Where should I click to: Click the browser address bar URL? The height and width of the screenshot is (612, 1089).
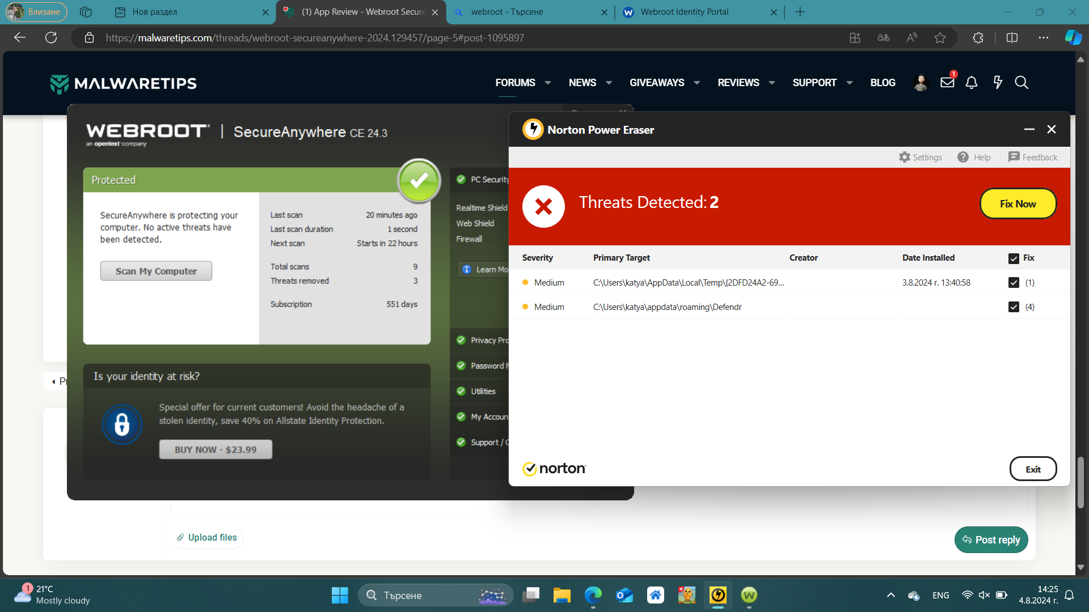[315, 38]
